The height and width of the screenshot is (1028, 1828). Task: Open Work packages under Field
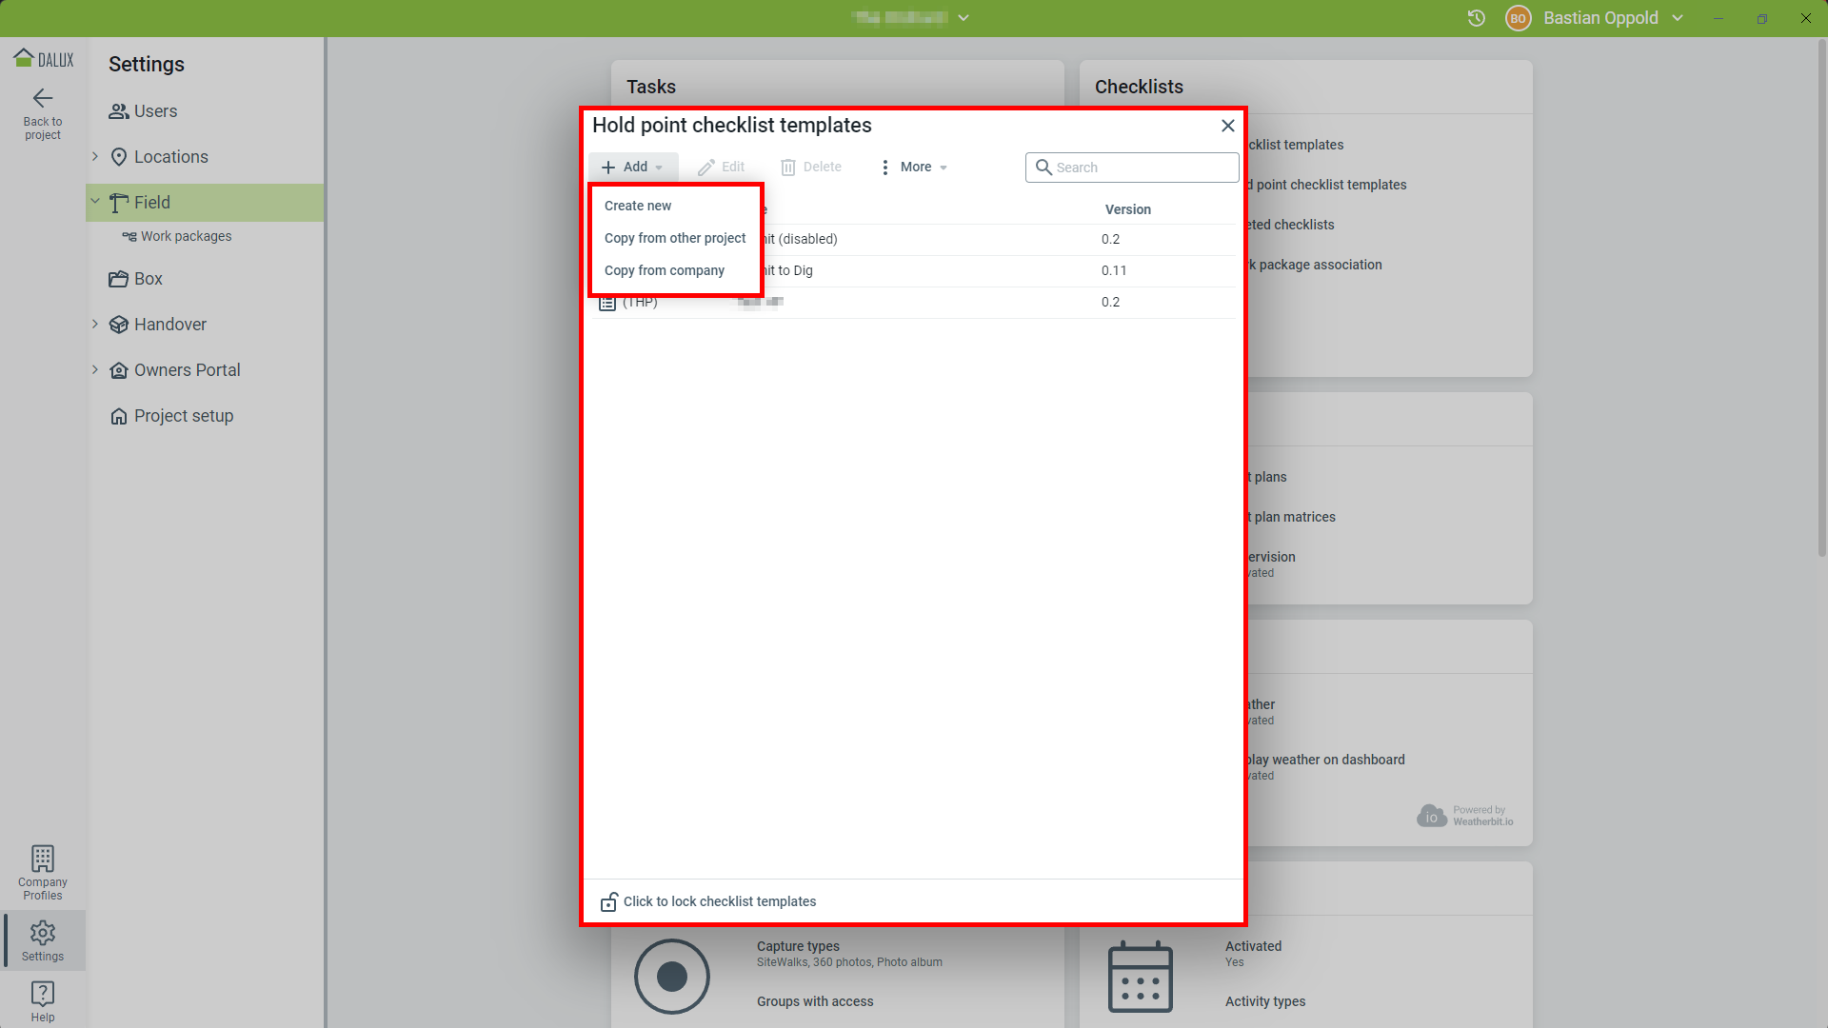(186, 236)
